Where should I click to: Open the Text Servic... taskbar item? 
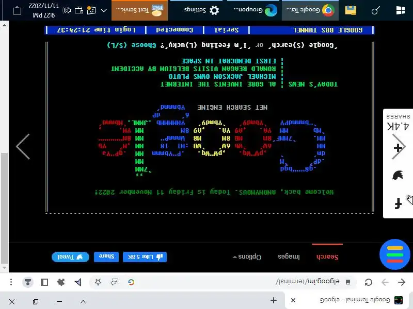pos(139,10)
